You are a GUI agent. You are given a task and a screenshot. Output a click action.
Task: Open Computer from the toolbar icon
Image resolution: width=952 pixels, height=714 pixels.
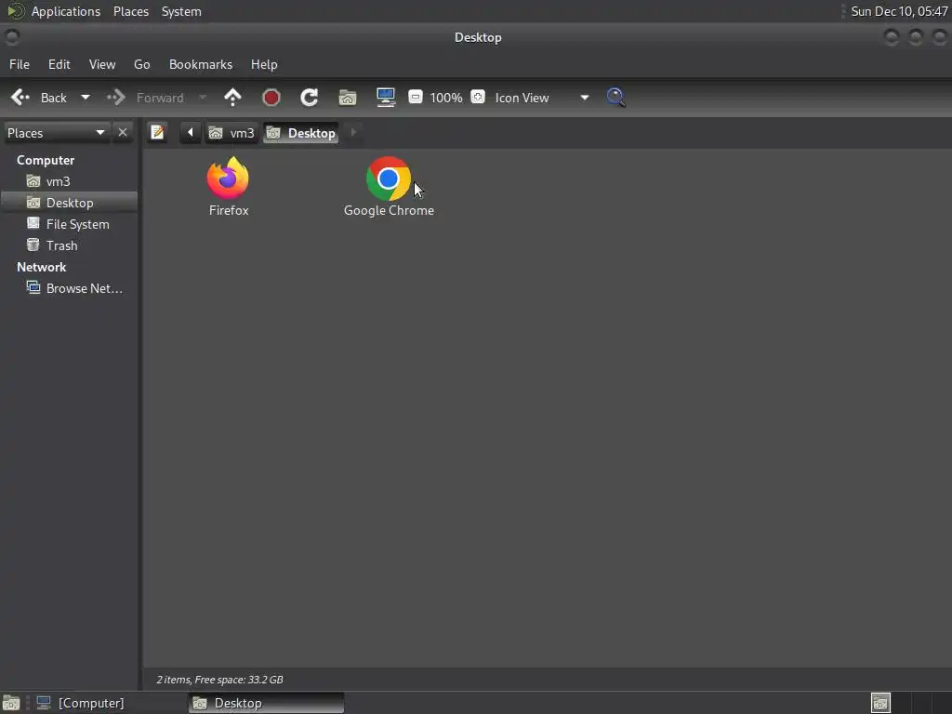tap(386, 97)
